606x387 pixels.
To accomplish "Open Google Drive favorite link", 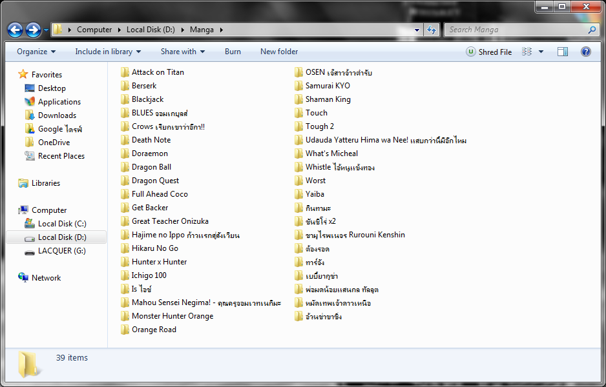I will coord(54,128).
